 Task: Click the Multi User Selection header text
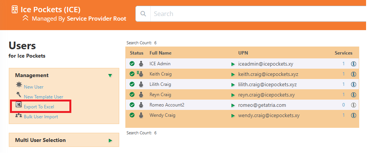(40, 140)
